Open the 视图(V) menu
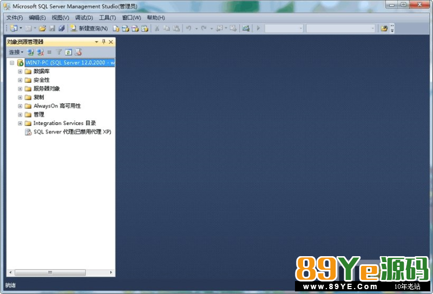Screen dimensions: 433x294 pos(61,18)
